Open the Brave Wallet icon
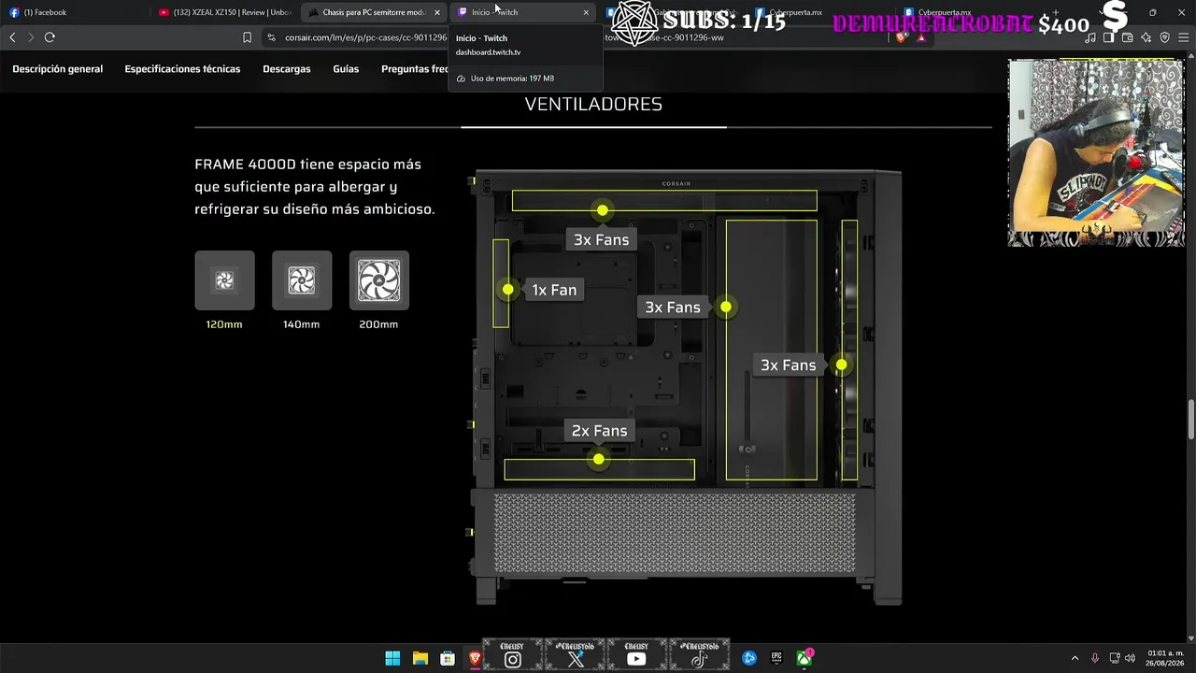 (1128, 37)
